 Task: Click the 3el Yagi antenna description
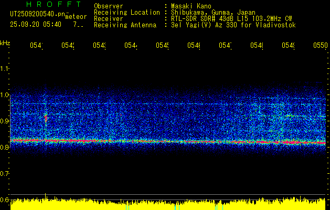(233, 25)
